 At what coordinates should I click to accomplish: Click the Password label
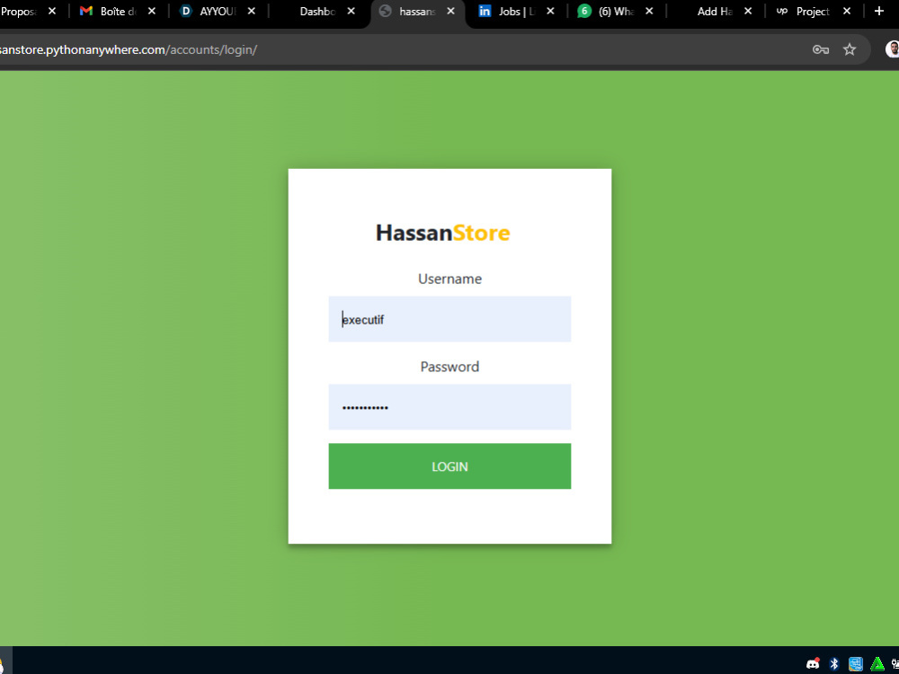coord(449,367)
